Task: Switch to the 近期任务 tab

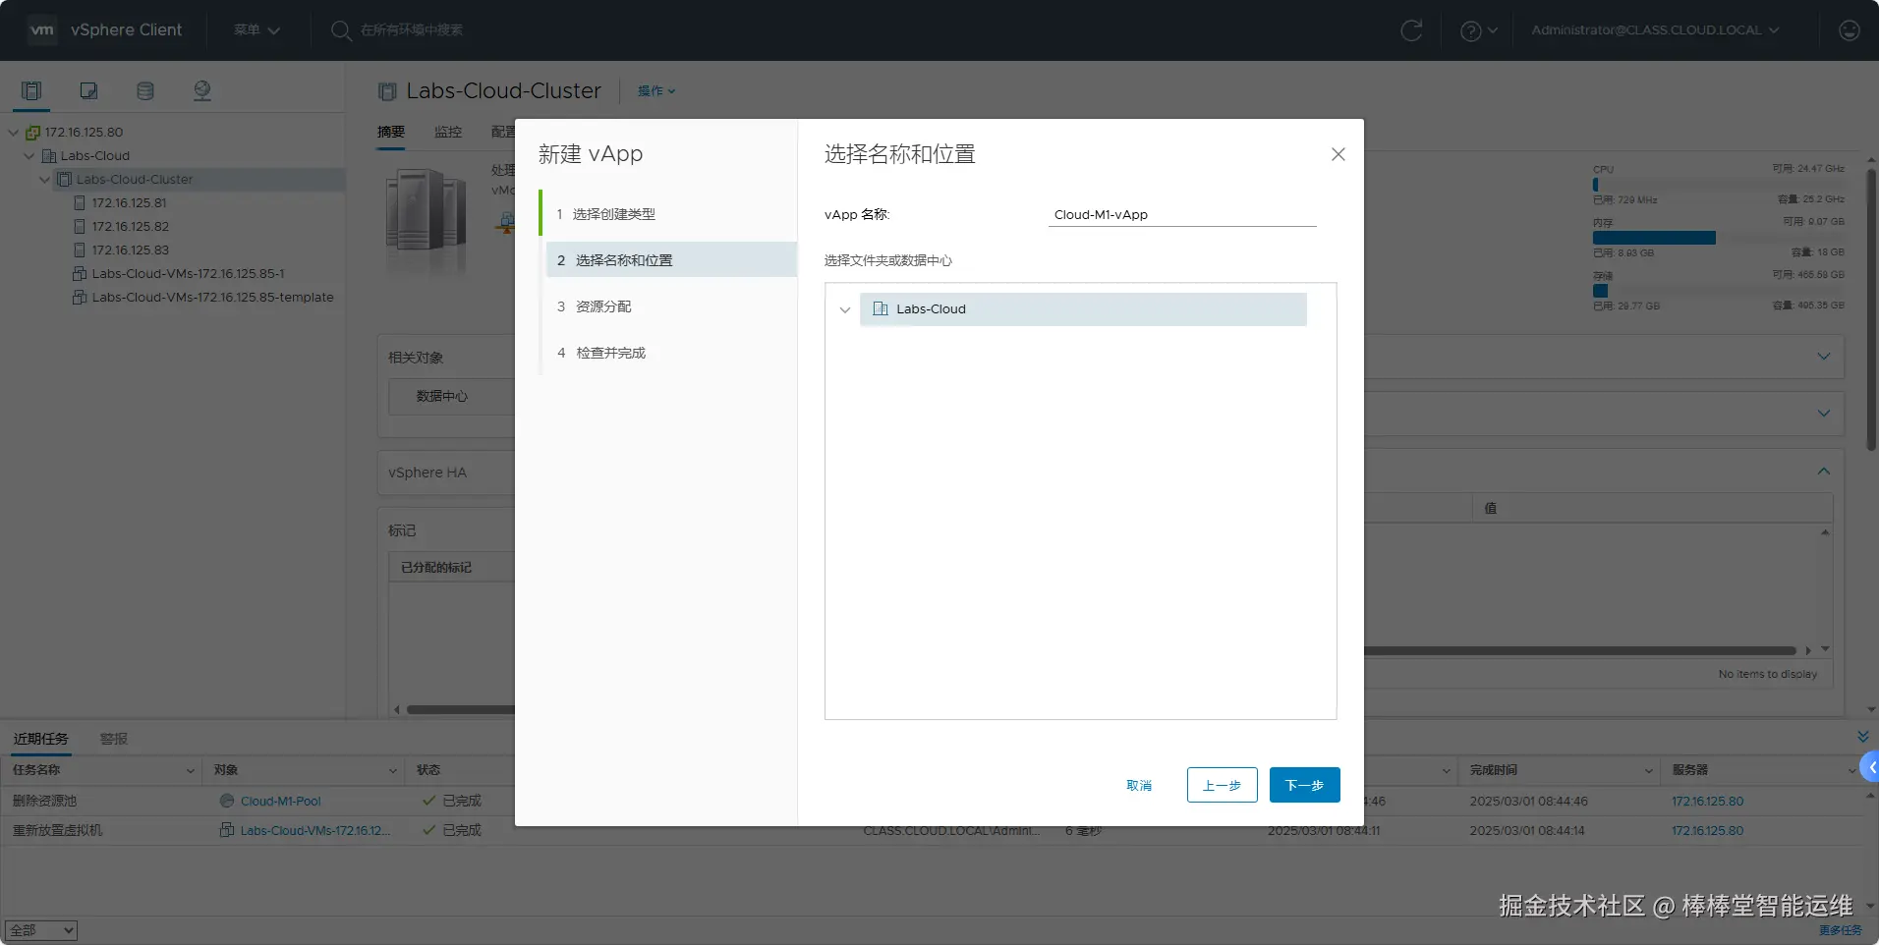Action: pyautogui.click(x=41, y=739)
